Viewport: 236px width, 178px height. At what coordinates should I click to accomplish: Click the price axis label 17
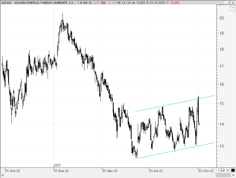pos(222,66)
